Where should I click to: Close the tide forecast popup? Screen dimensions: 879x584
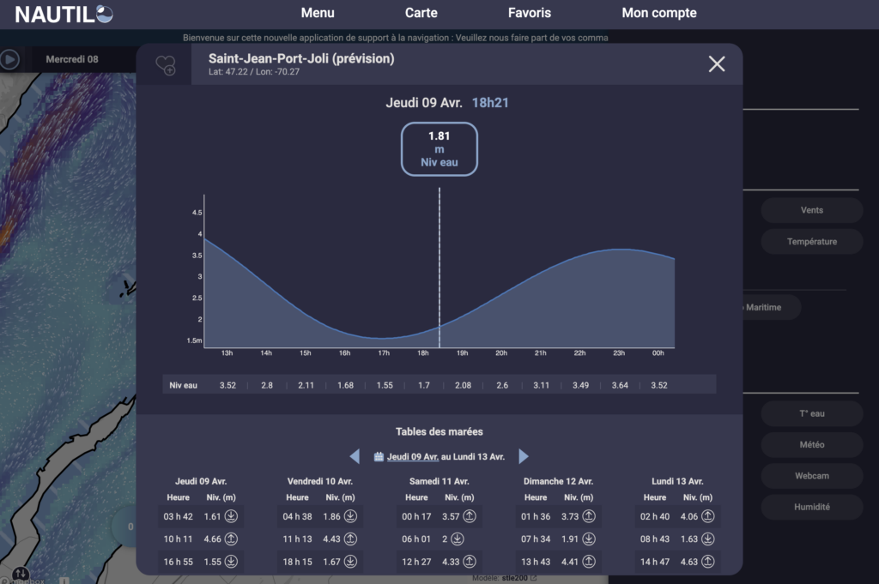click(716, 63)
